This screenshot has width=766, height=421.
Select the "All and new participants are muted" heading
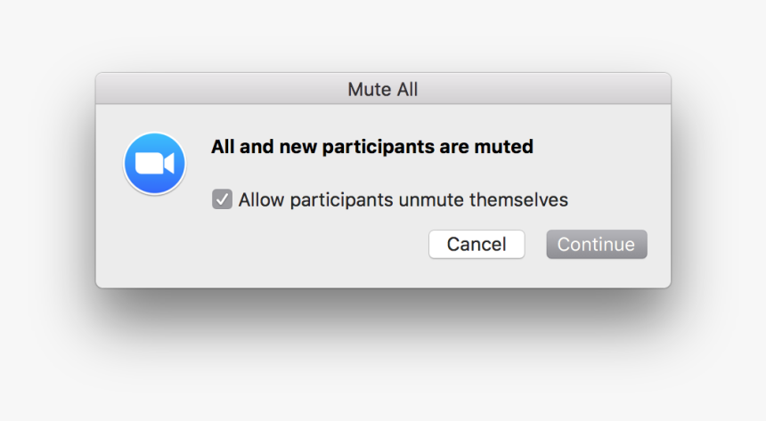point(372,147)
